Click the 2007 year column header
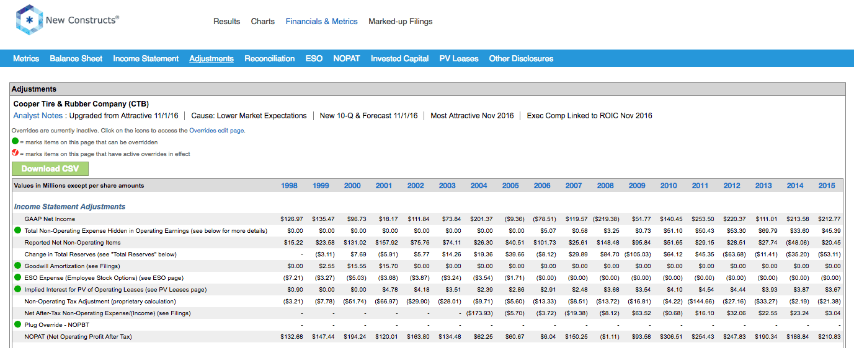 click(x=574, y=186)
